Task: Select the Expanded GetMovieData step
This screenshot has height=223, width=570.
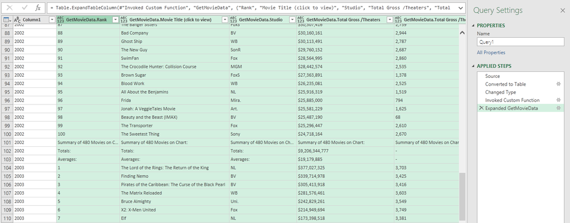Action: [512, 108]
